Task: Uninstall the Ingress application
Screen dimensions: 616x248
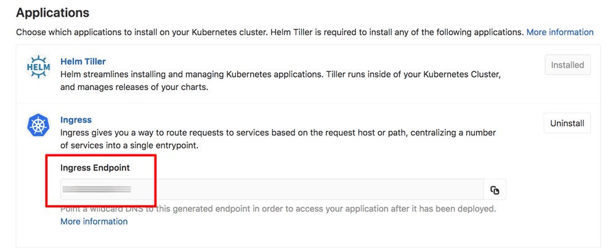Action: 567,123
